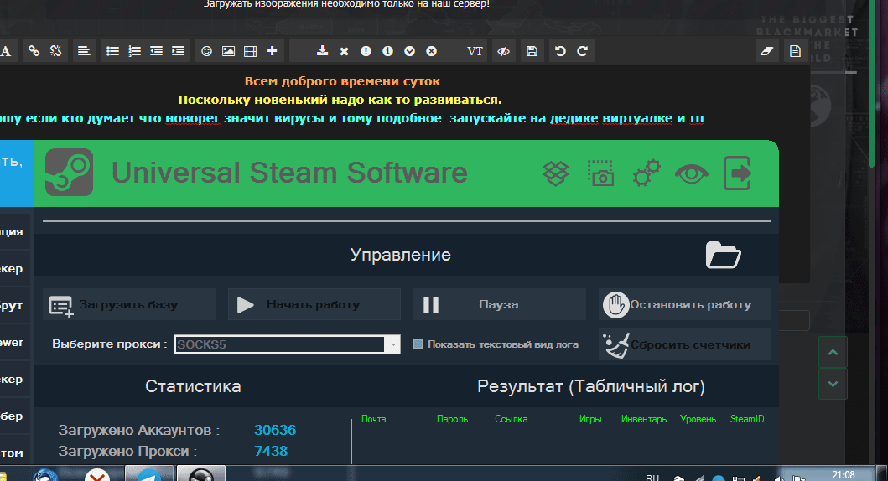
Task: Click the insert video filmstrip icon
Action: (250, 51)
